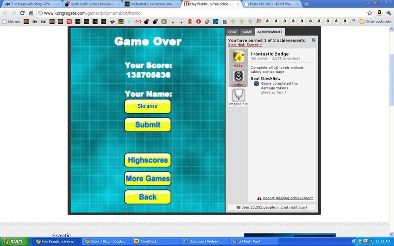Screen dimensions: 394x246
Task: Click the taskbar clock 12:52 AM
Action: click(383, 242)
